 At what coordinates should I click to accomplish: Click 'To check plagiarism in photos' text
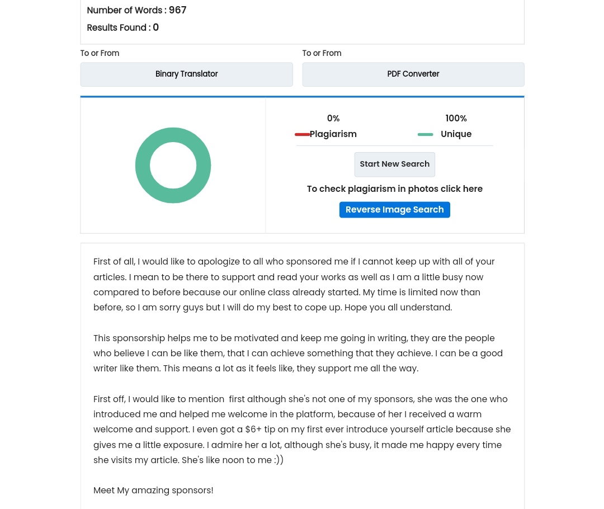coord(394,189)
